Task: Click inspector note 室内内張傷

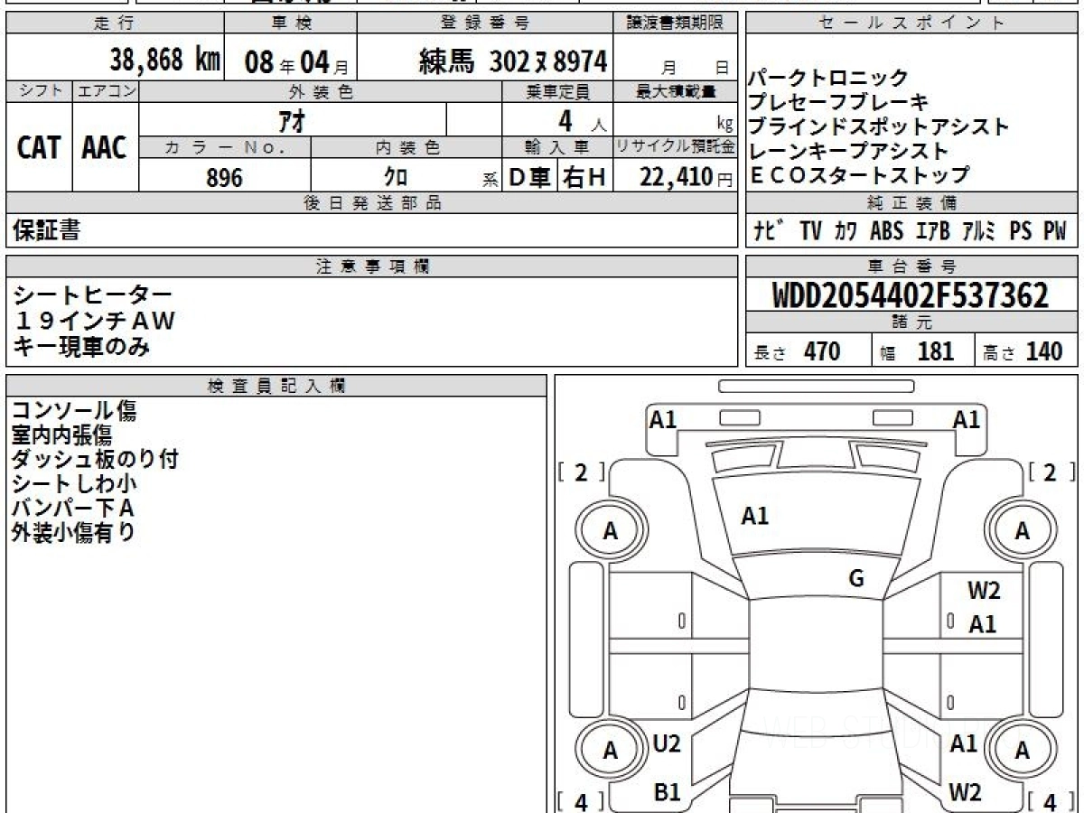Action: [61, 435]
